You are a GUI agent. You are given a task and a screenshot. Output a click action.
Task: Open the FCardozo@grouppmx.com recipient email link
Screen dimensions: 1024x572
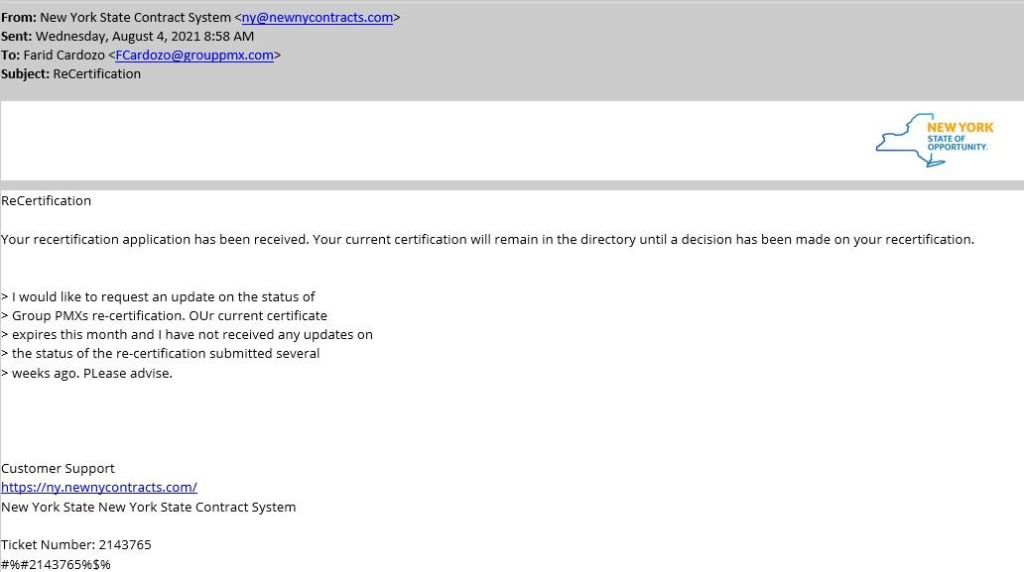click(x=194, y=56)
